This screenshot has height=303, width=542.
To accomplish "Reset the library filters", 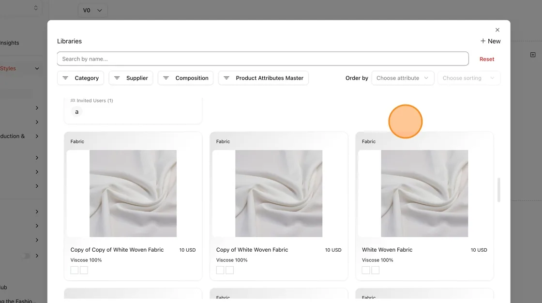I will (487, 59).
